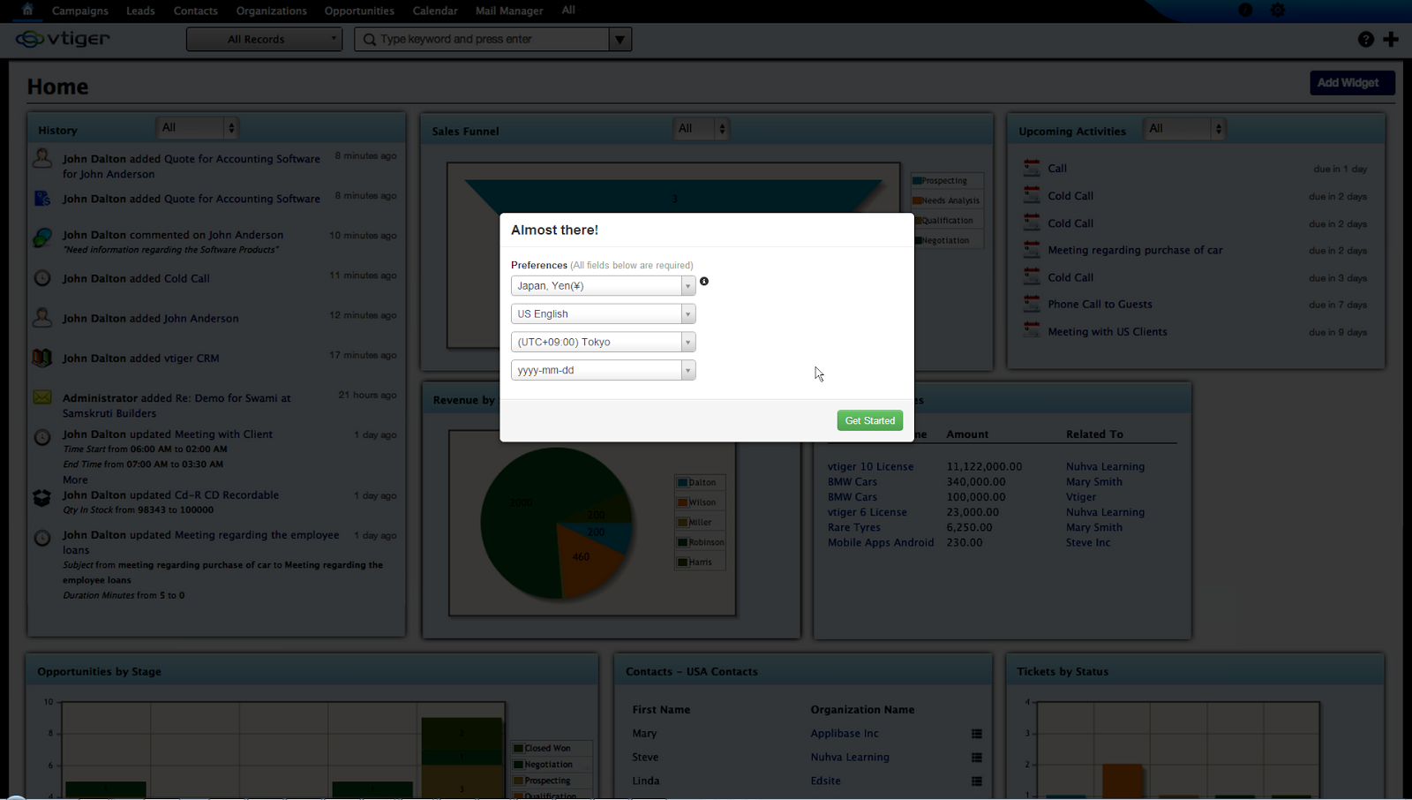
Task: Click the Dalton legend color swatch
Action: pos(682,483)
